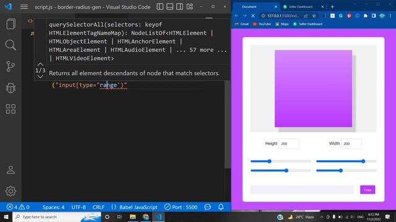This screenshot has width=396, height=222.
Task: Go back in the browser
Action: coord(236,15)
